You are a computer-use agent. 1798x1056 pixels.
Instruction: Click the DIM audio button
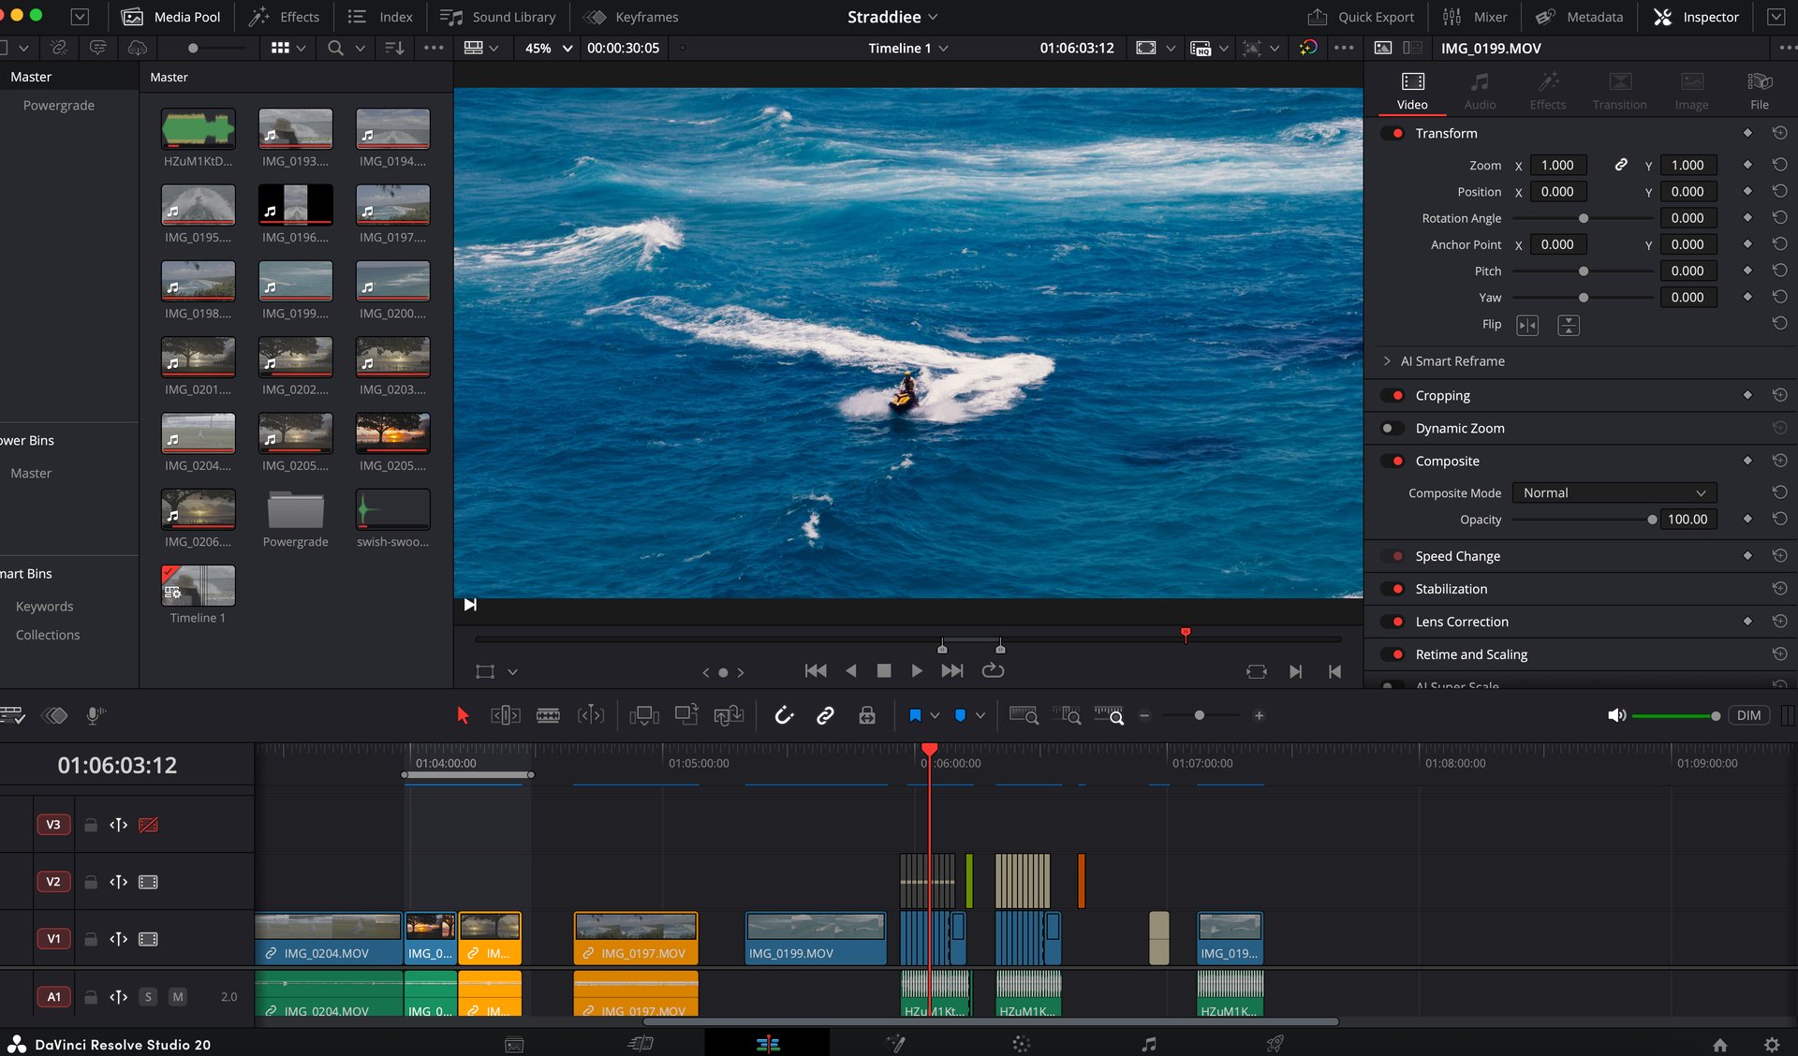click(1748, 715)
